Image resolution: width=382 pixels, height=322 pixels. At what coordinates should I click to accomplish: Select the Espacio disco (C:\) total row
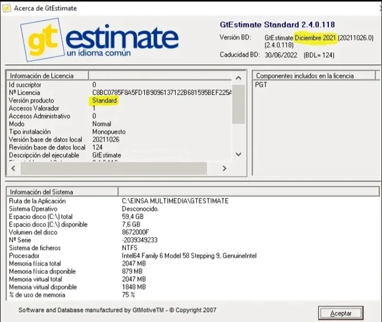192,216
